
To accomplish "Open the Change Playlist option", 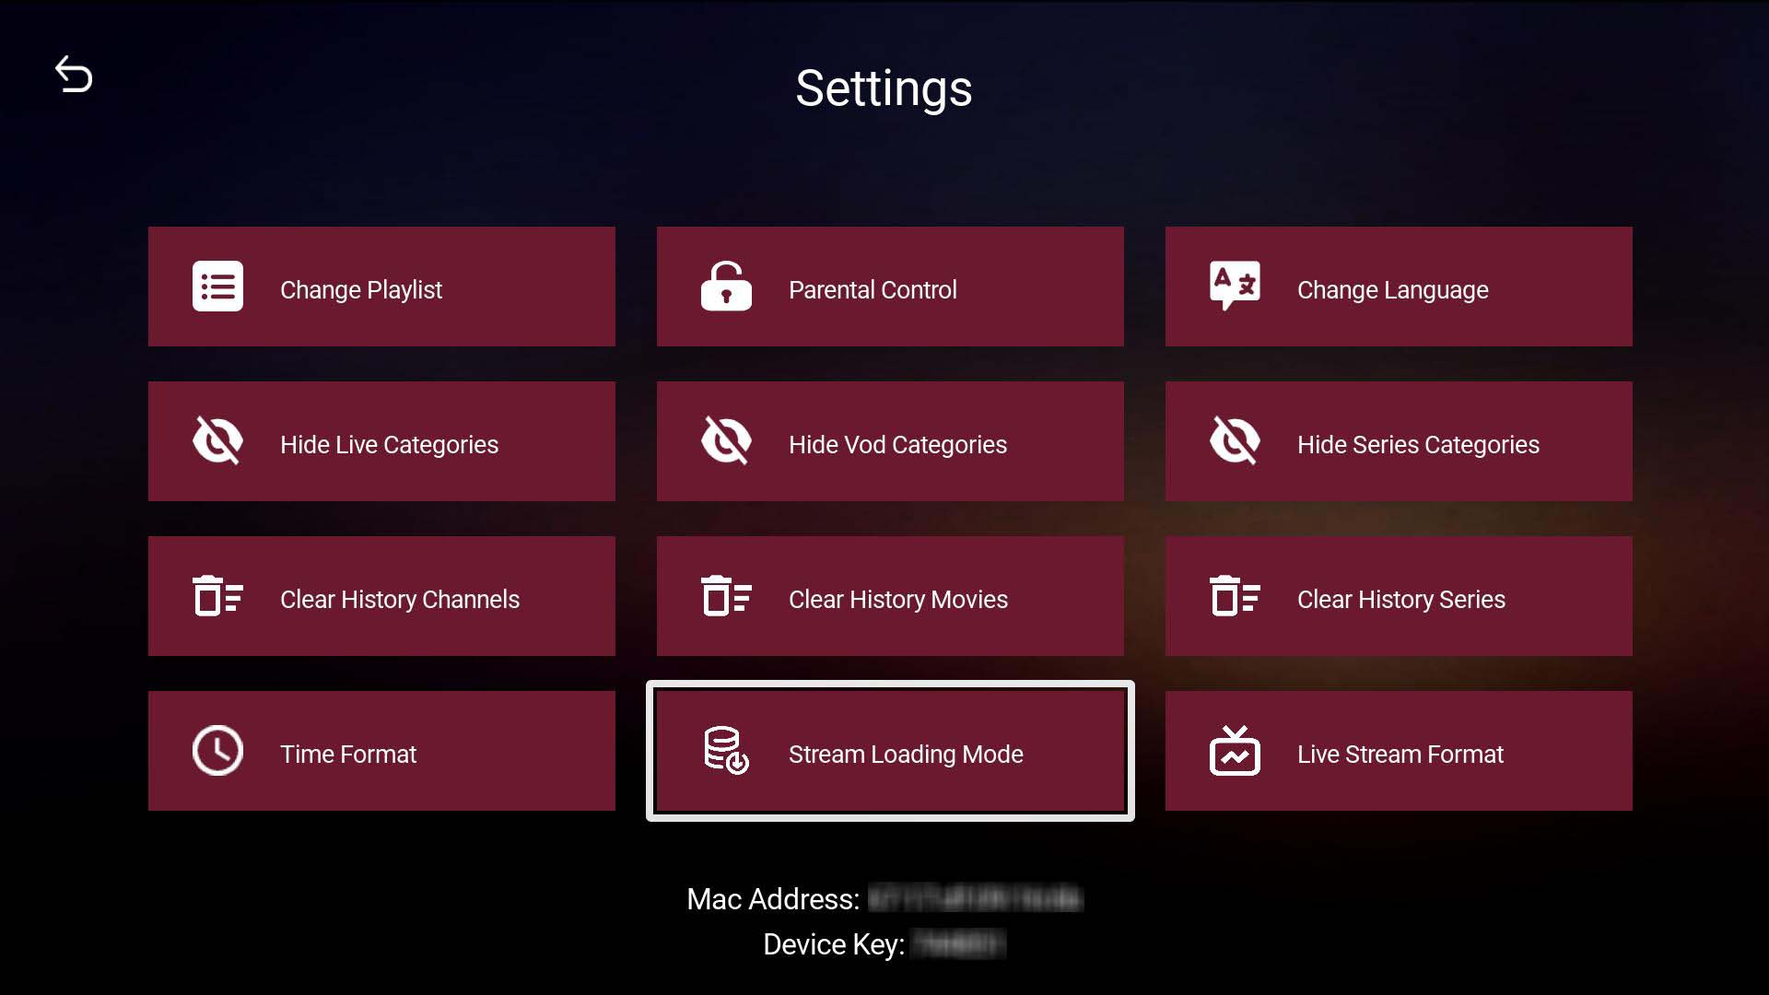I will pyautogui.click(x=381, y=287).
